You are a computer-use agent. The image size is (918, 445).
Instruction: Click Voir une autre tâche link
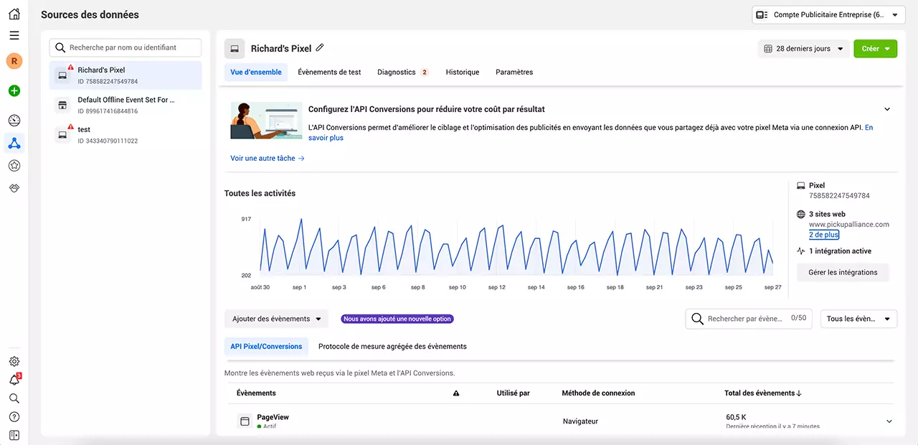pyautogui.click(x=268, y=158)
